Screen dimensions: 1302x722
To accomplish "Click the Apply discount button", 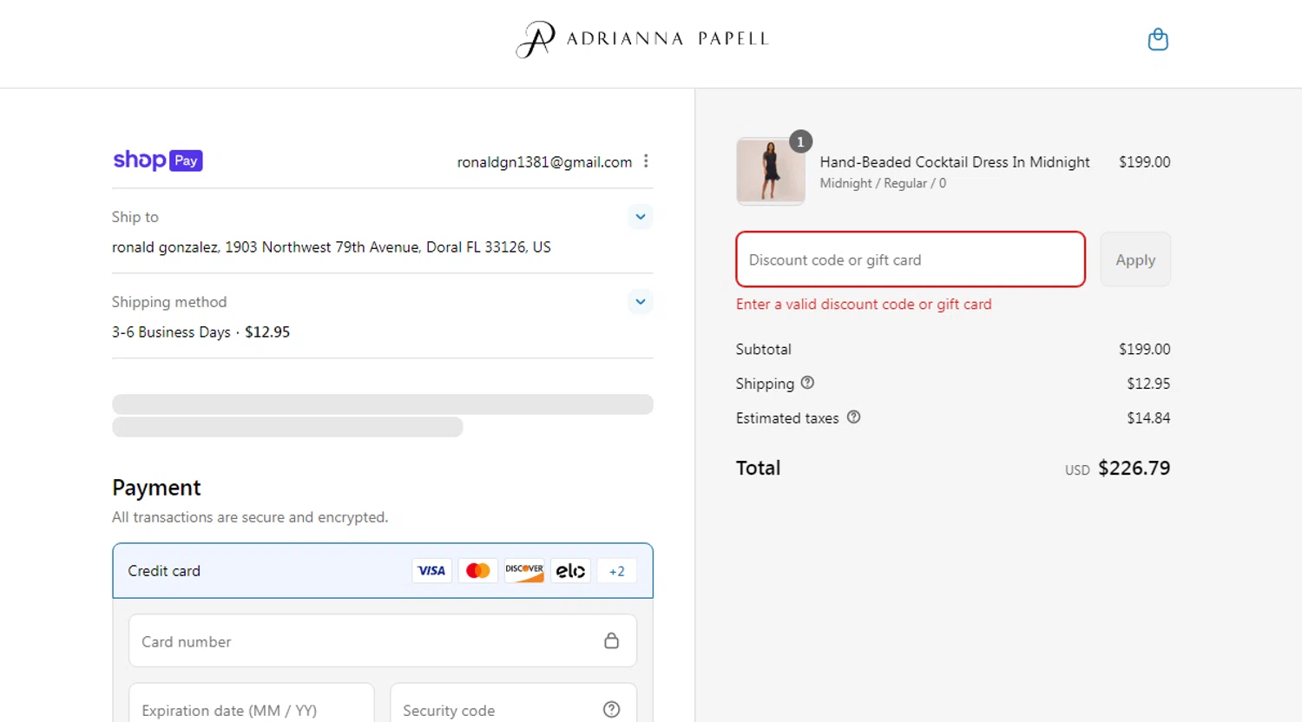I will point(1135,259).
